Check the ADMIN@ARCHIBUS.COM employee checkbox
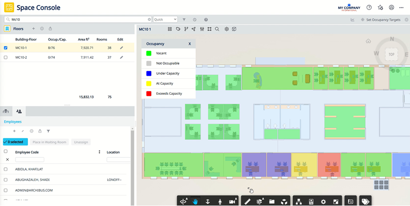 coord(6,191)
